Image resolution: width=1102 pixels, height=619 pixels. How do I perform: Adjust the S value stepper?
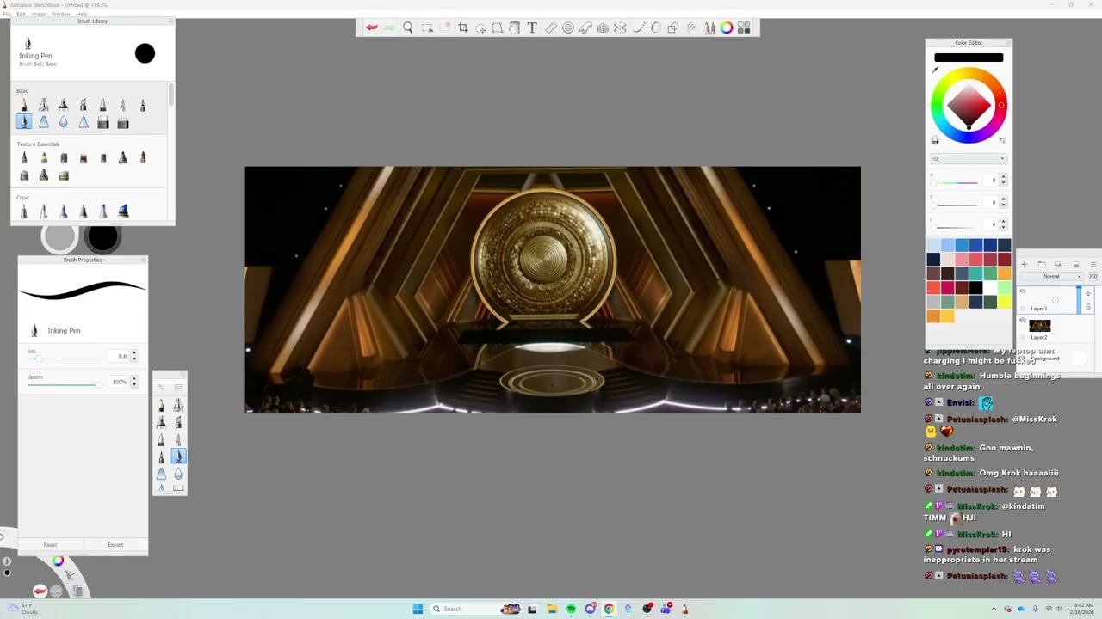[x=1003, y=202]
